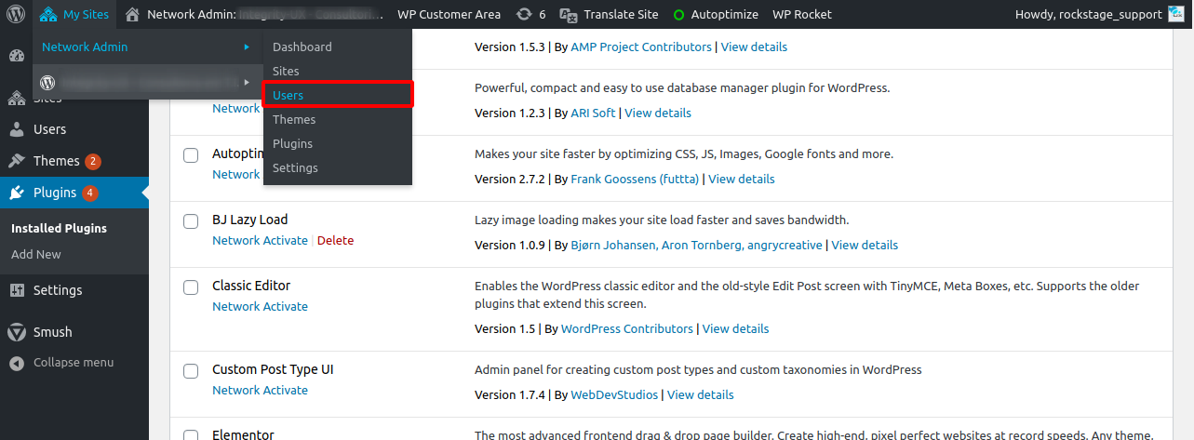Image resolution: width=1194 pixels, height=440 pixels.
Task: Select Settings in Network Admin submenu
Action: click(295, 167)
